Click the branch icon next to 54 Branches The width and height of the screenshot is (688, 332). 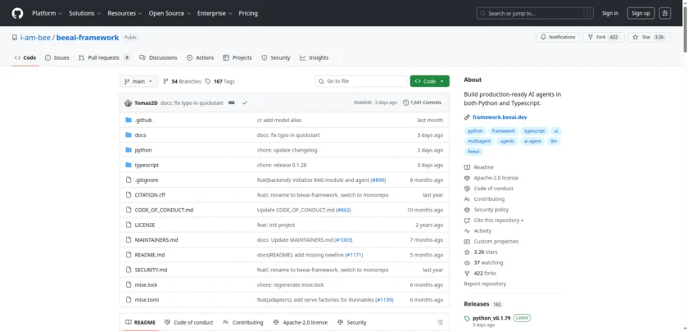pos(165,81)
